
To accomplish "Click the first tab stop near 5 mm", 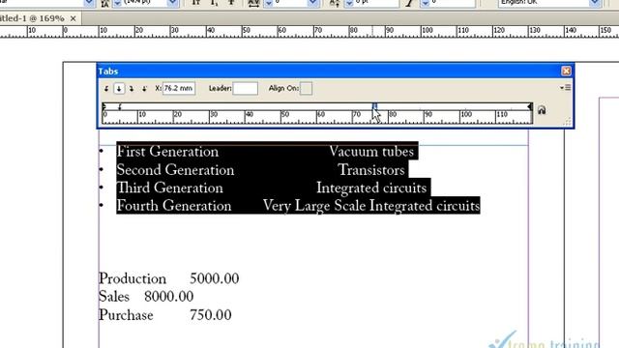I will 120,106.
